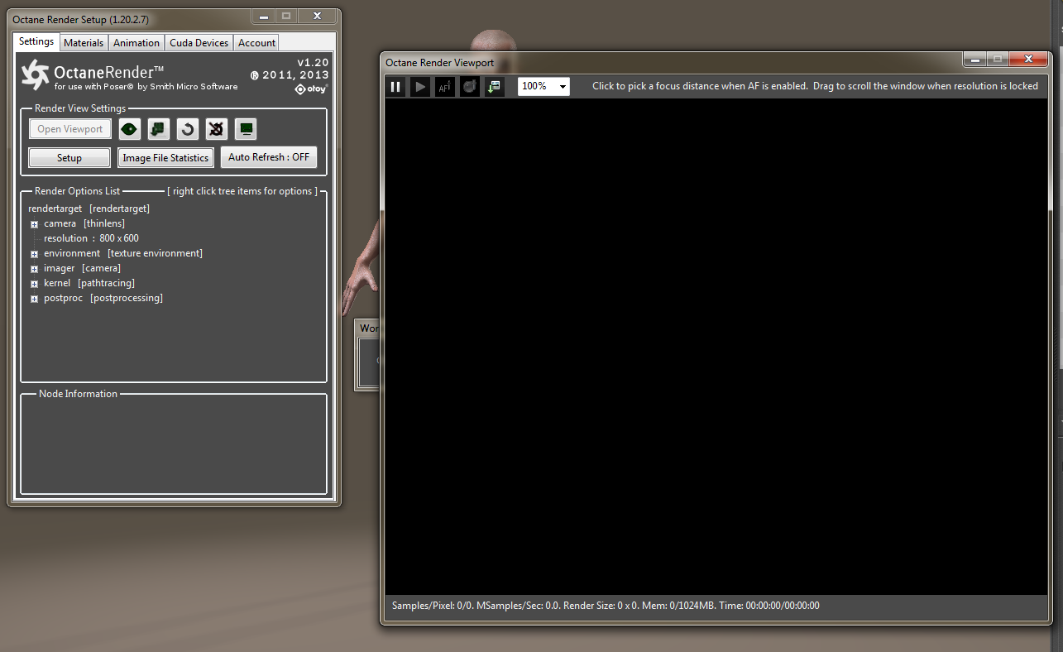1063x652 pixels.
Task: Click the circular arrow refresh icon
Action: [x=188, y=129]
